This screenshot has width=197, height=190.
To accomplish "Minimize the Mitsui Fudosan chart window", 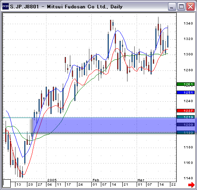I will point(172,6).
